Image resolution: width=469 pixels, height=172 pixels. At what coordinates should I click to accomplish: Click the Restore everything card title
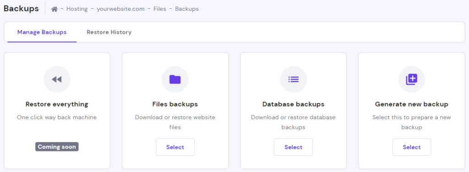point(57,104)
